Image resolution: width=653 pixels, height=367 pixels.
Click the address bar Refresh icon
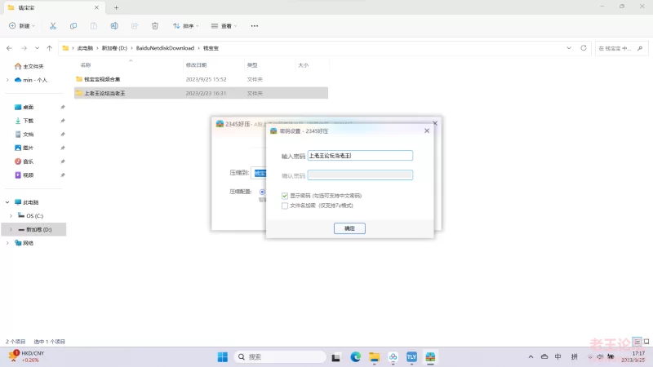(584, 48)
